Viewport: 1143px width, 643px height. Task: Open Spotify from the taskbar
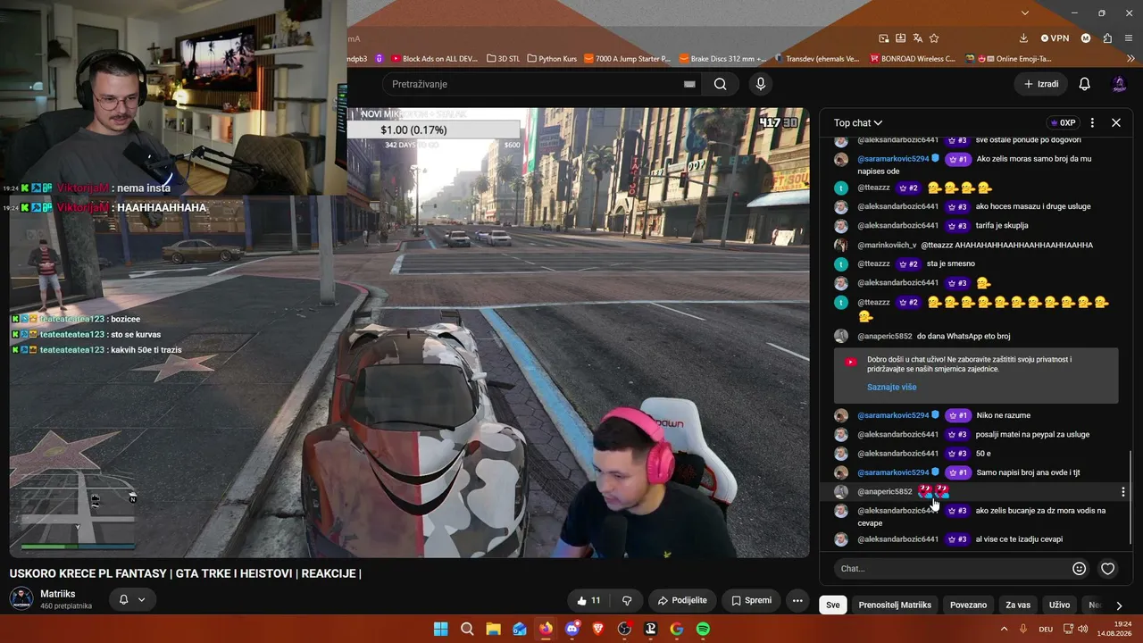click(x=703, y=629)
